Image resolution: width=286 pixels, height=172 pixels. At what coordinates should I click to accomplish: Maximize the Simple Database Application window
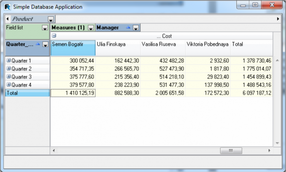[255, 5]
